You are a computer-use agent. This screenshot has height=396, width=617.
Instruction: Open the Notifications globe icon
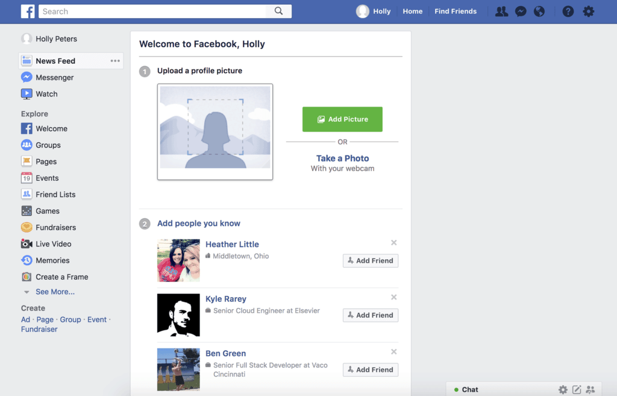pos(539,11)
